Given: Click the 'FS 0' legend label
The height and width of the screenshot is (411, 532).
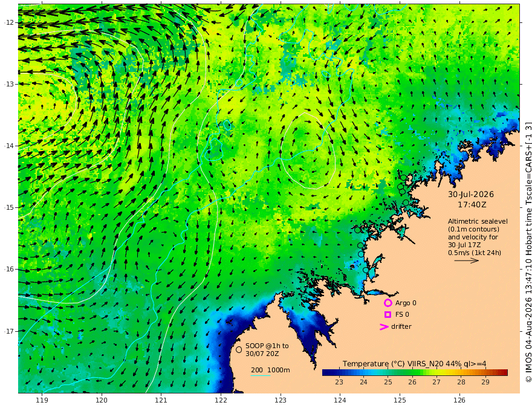Looking at the screenshot, I should tap(402, 315).
